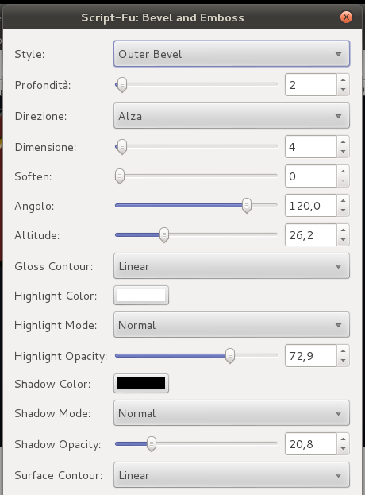365x495 pixels.
Task: Expand the Gloss Contour dropdown
Action: pos(232,266)
